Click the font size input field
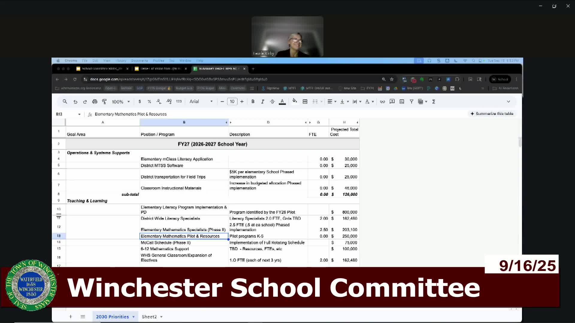Screen dimensions: 575x323 [x=232, y=102]
